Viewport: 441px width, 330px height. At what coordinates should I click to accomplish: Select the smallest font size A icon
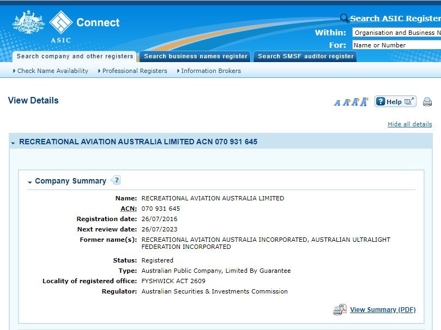(x=337, y=103)
